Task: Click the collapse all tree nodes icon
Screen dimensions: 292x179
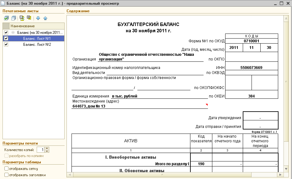Action: (x=22, y=18)
